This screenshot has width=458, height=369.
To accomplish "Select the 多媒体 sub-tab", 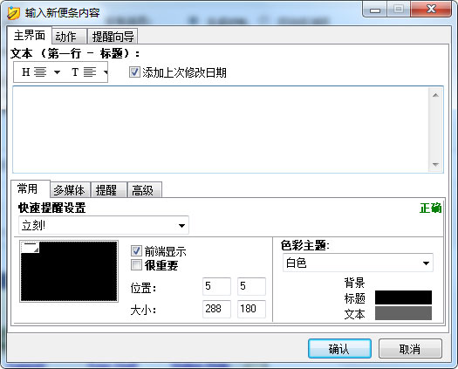I will pos(70,190).
